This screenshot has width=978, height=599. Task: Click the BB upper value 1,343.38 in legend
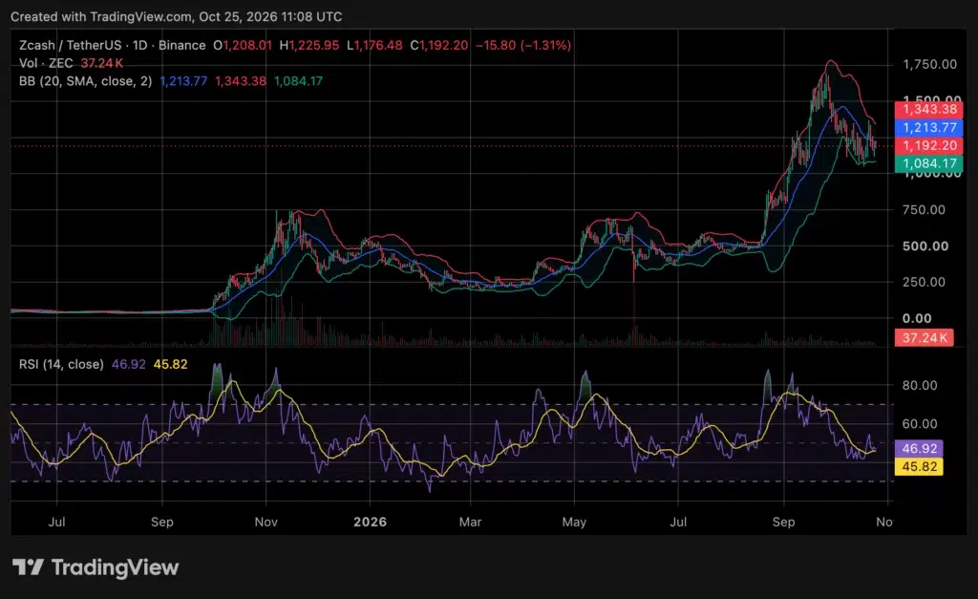(240, 81)
